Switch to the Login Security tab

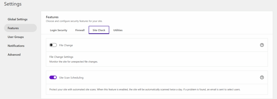[x=58, y=30]
